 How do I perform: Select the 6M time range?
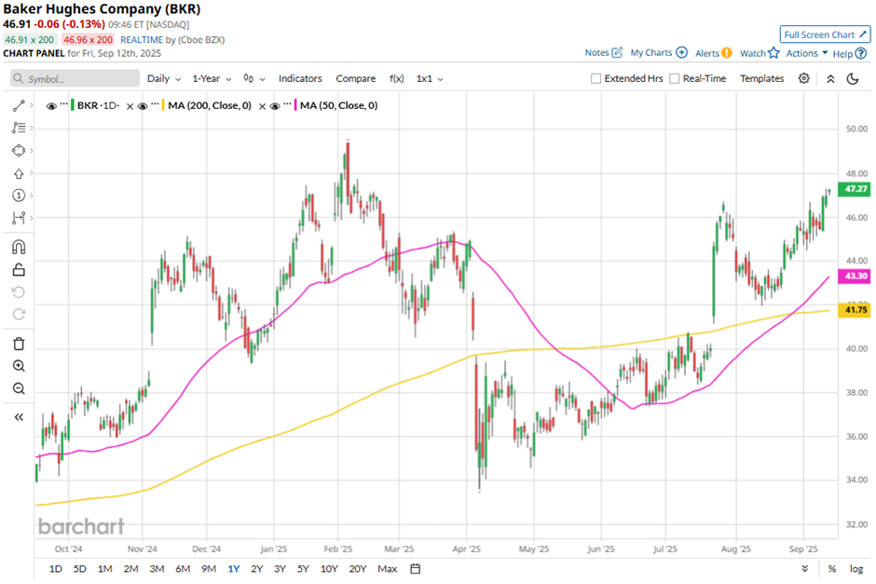click(x=183, y=568)
